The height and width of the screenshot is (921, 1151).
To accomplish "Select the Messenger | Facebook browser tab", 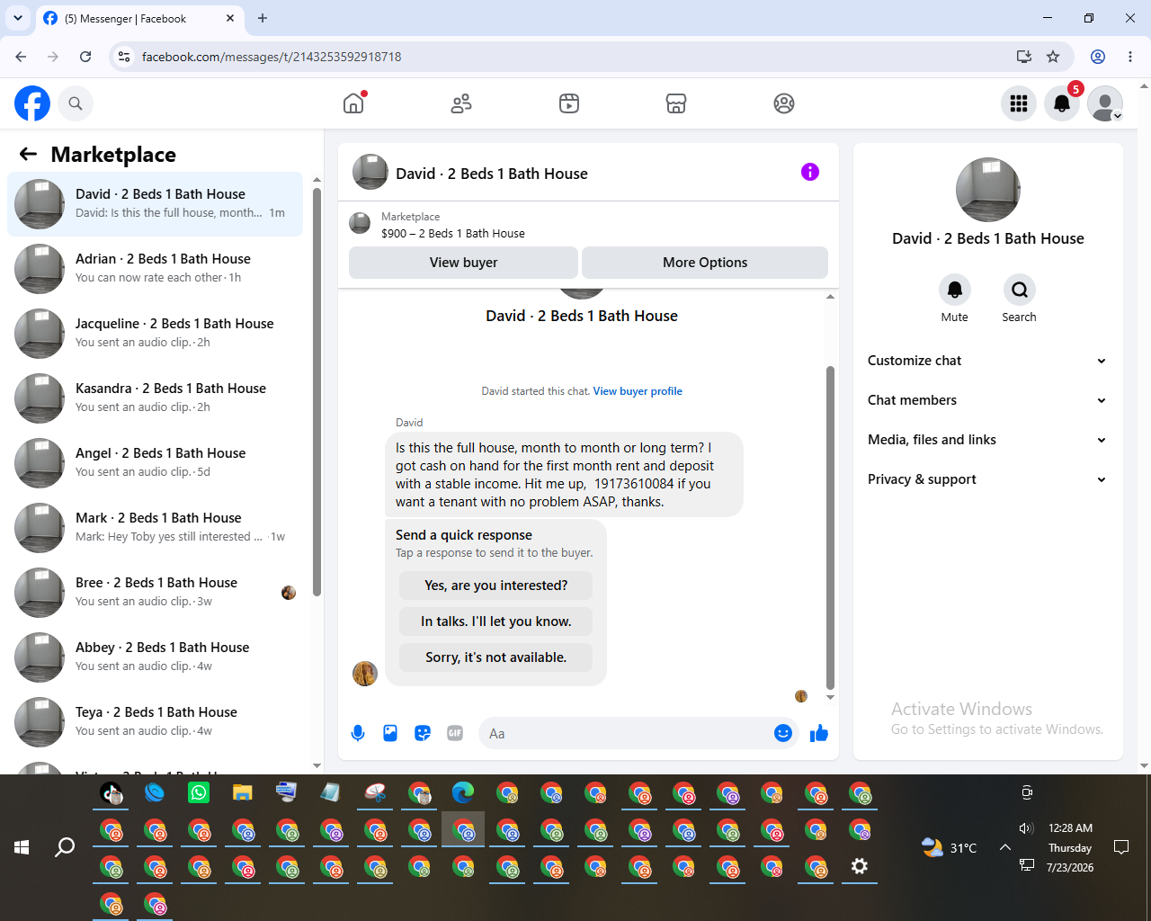I will point(140,19).
